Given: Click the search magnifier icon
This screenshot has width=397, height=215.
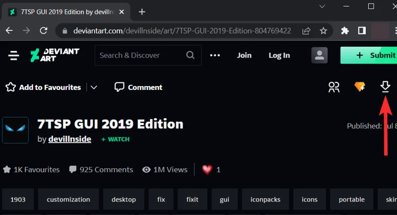Looking at the screenshot, I should click(x=190, y=55).
